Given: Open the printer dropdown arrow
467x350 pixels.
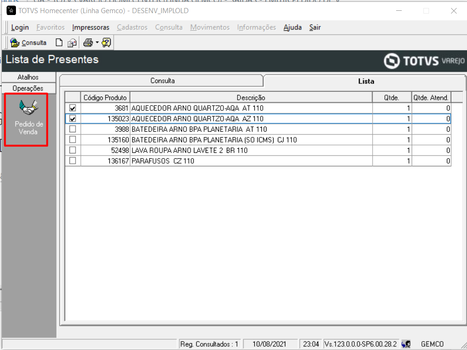Looking at the screenshot, I should (x=97, y=43).
